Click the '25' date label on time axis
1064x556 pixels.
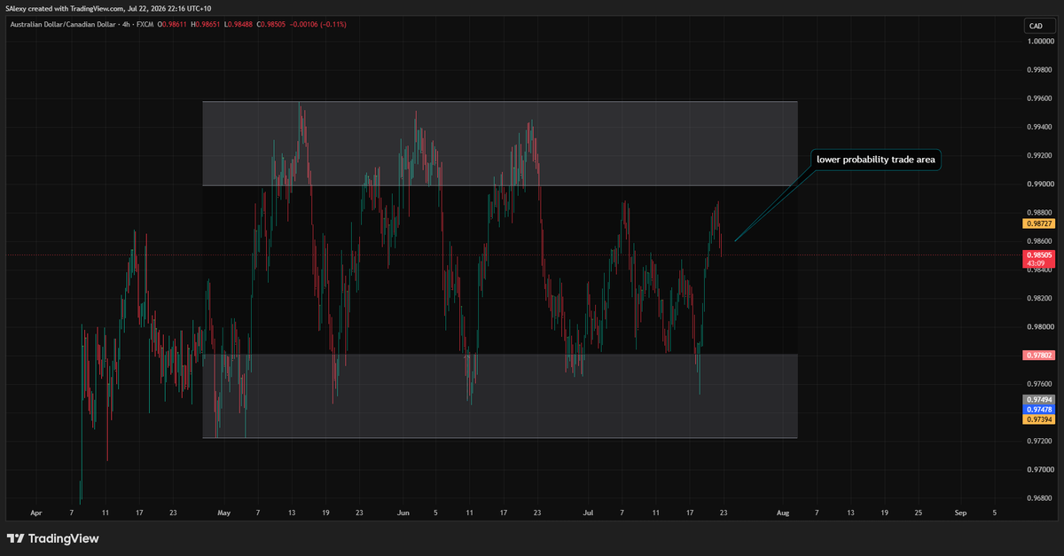(918, 513)
